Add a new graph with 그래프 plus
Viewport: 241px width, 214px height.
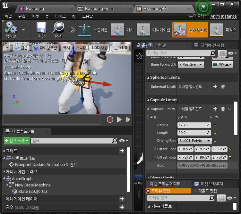[122, 151]
